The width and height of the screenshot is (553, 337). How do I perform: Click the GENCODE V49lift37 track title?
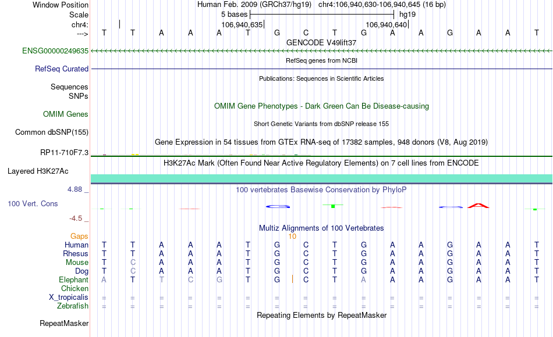321,42
